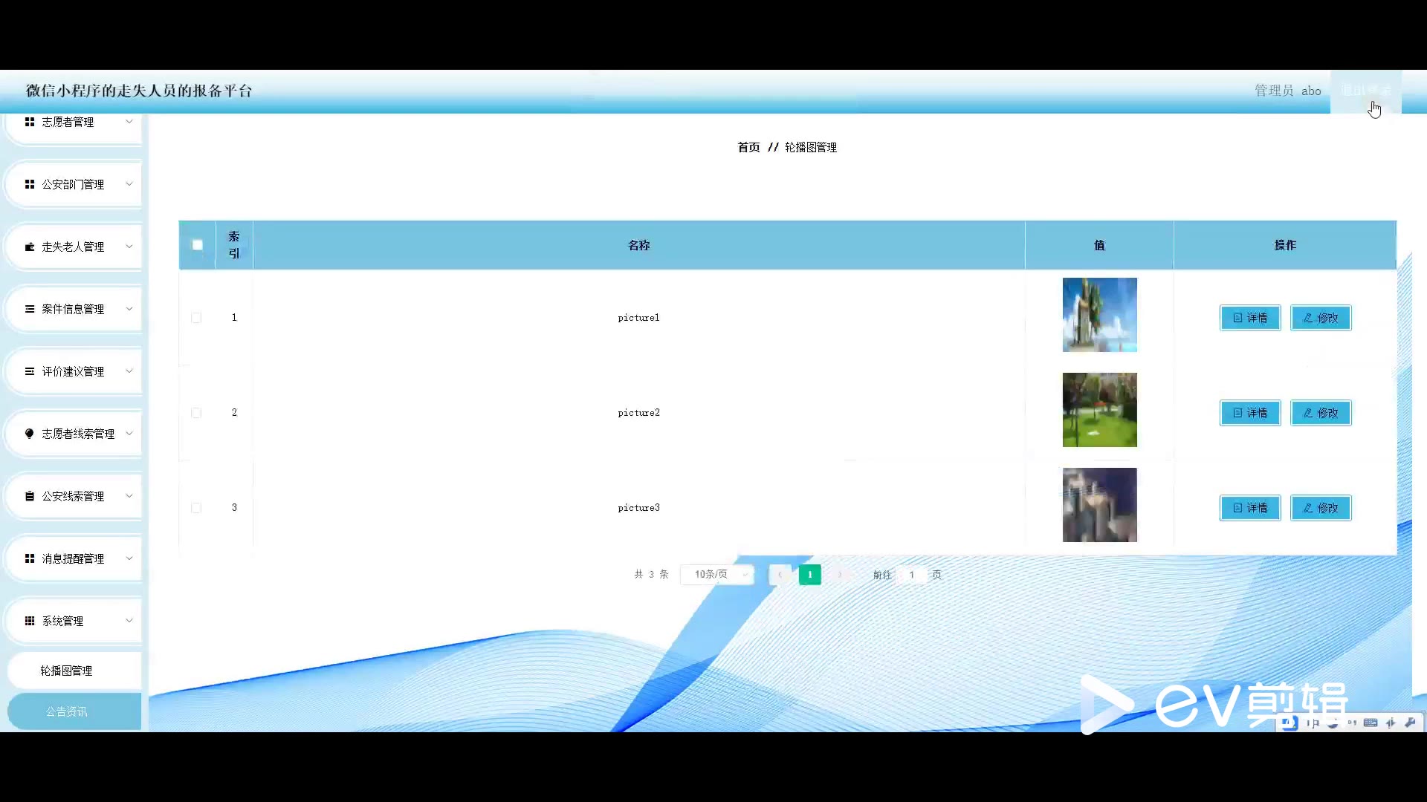Click 修改 button for picture1

coord(1321,318)
